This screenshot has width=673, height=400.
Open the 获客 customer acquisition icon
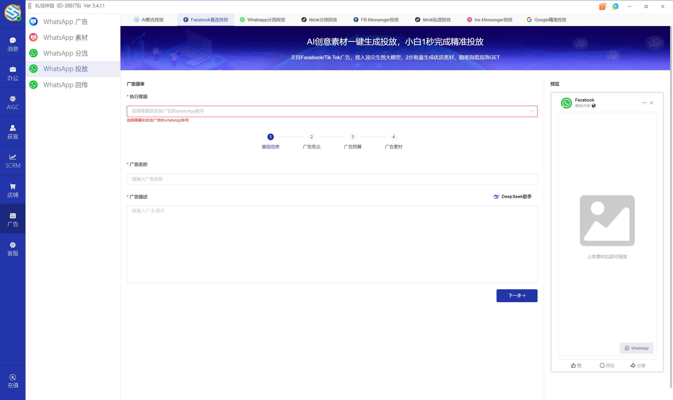(13, 131)
